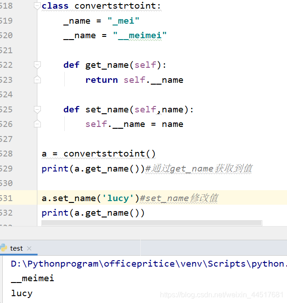Click line number 531 in gutter
This screenshot has height=303, width=287.
pos(6,198)
